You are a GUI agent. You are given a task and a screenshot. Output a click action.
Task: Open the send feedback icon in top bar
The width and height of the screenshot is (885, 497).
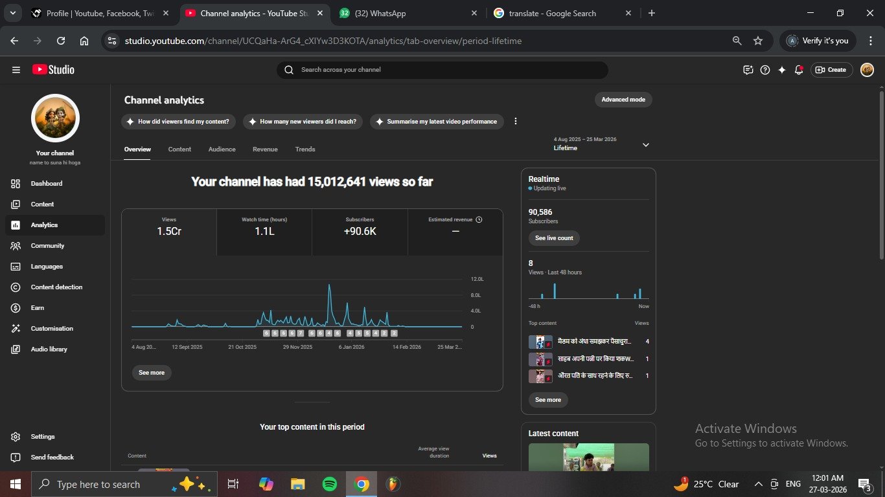[x=748, y=70]
